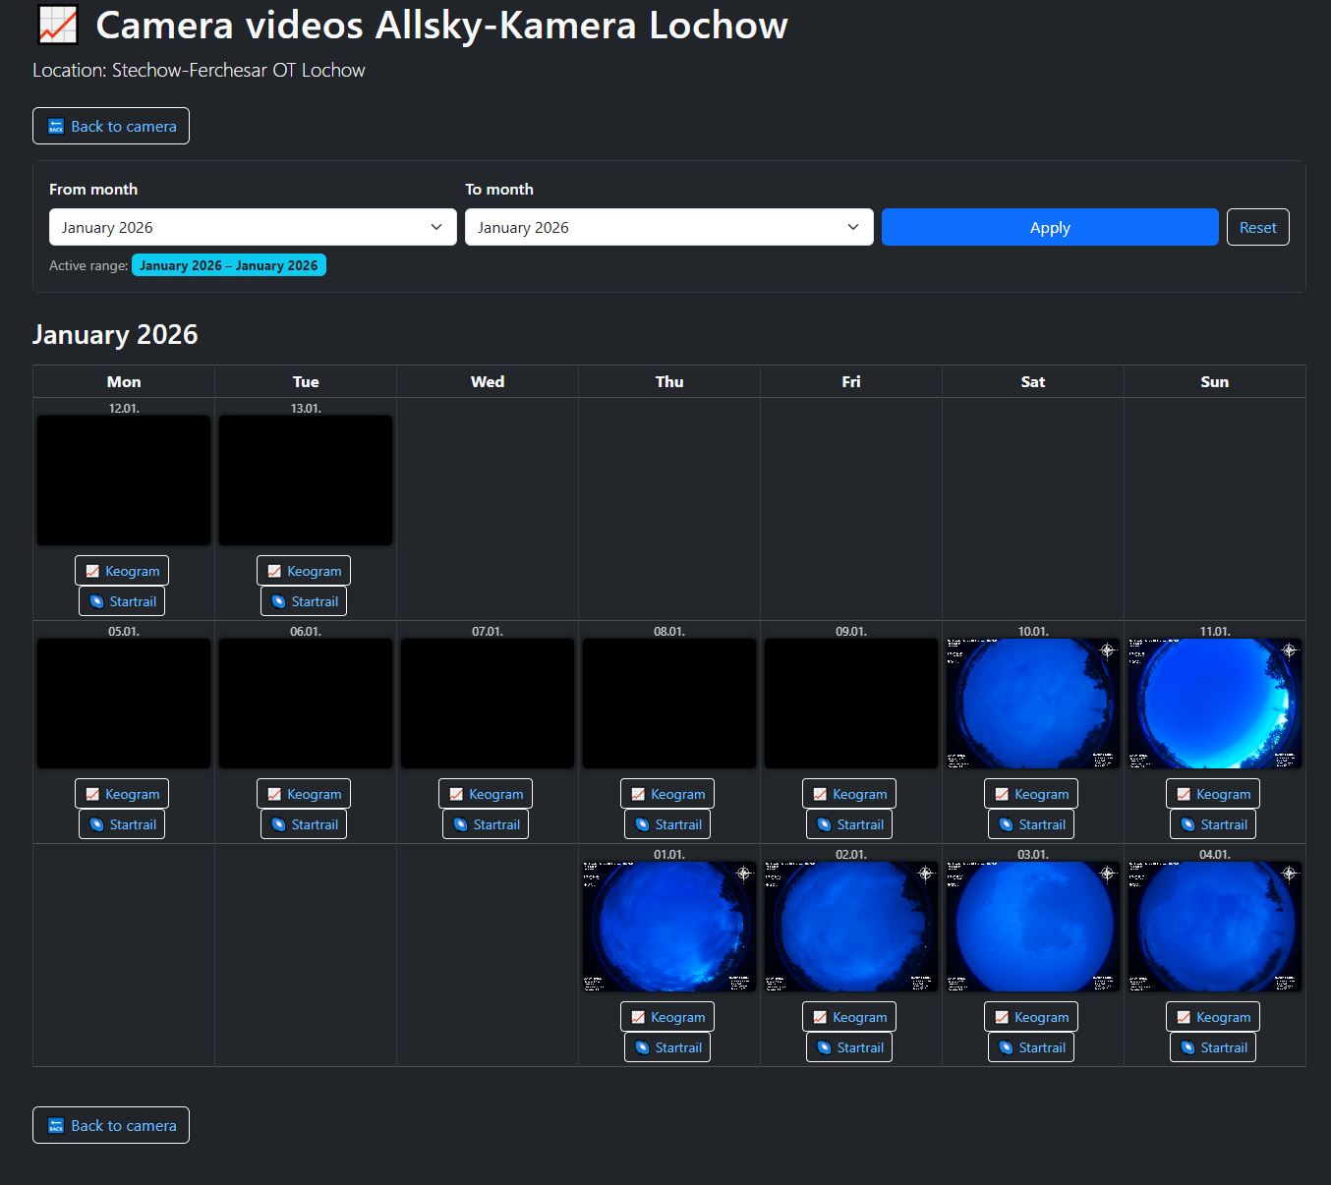Click the Startrail icon under January 4

(x=1186, y=1047)
